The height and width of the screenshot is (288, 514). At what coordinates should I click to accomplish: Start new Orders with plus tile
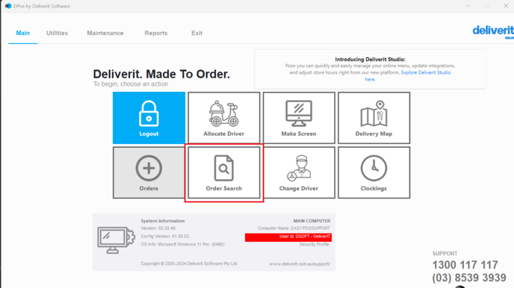[x=149, y=172]
